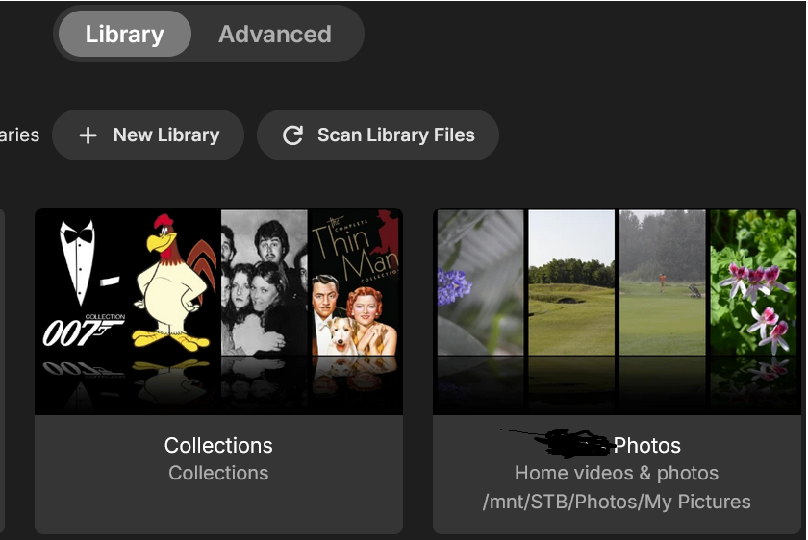Open the misty golf fairway photo
The height and width of the screenshot is (540, 808).
point(663,282)
